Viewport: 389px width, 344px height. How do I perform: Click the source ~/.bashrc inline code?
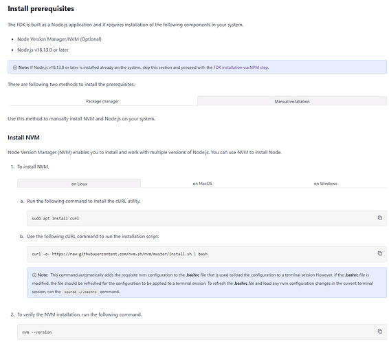click(80, 292)
